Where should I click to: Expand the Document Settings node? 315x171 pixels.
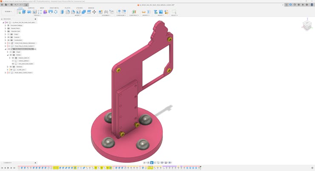6,26
